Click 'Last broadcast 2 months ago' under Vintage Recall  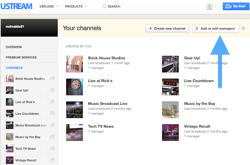206,132
